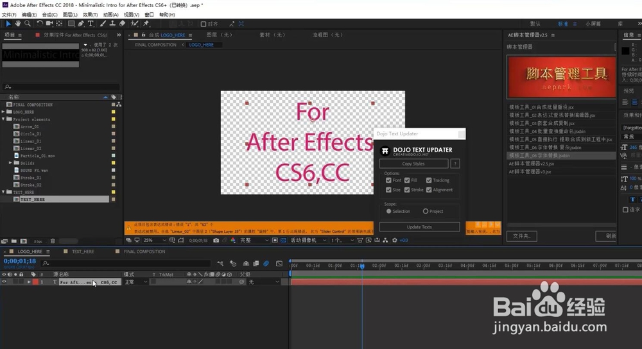Collapse the TEXT_HERE folder in project panel

click(4, 192)
